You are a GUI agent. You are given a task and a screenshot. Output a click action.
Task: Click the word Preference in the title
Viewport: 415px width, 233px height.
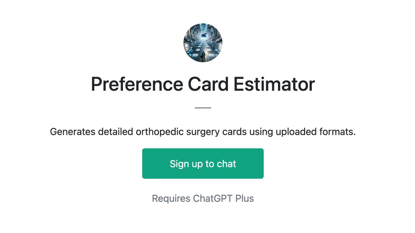pos(137,84)
